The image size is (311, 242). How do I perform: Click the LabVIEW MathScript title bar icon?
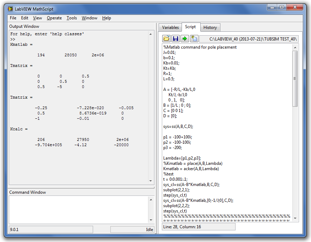click(x=10, y=9)
